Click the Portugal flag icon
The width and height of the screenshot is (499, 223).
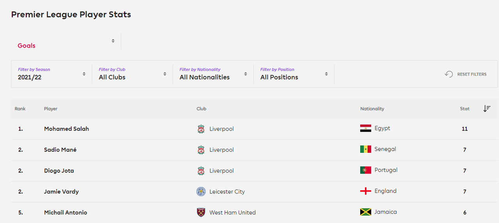click(366, 170)
